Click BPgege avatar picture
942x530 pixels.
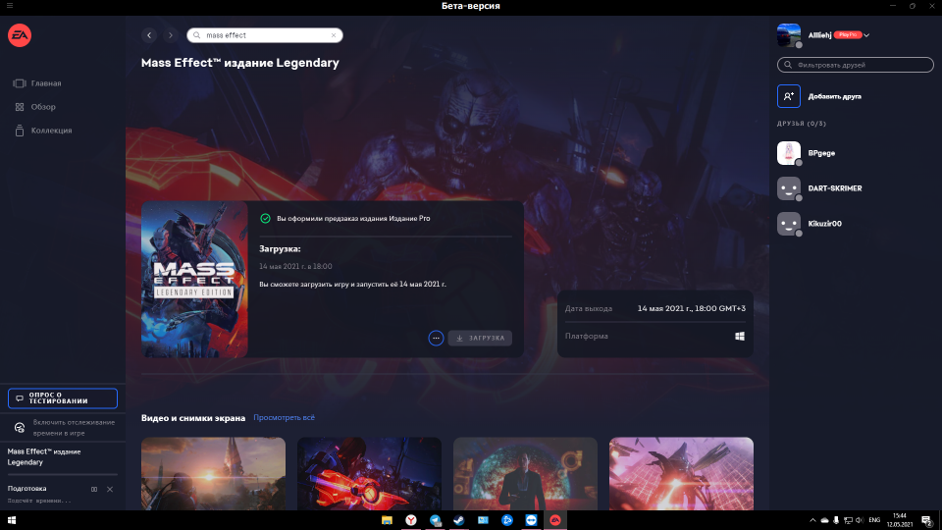[x=789, y=153]
